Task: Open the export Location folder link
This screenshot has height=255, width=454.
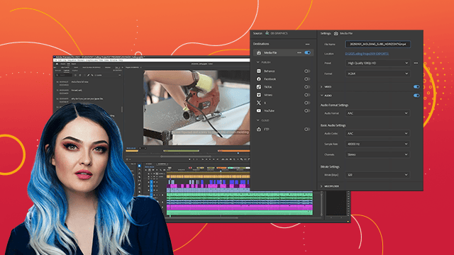Action: point(367,54)
